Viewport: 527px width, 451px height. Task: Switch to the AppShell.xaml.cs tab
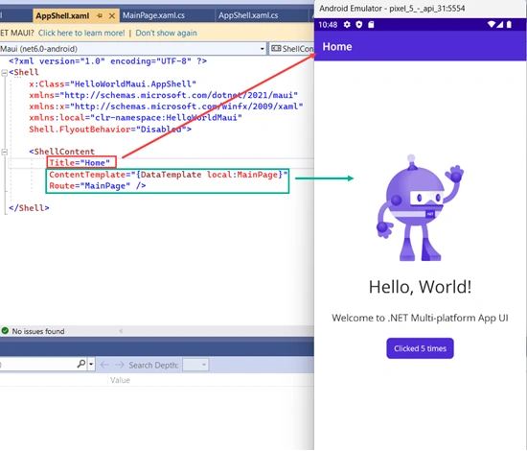pos(248,15)
